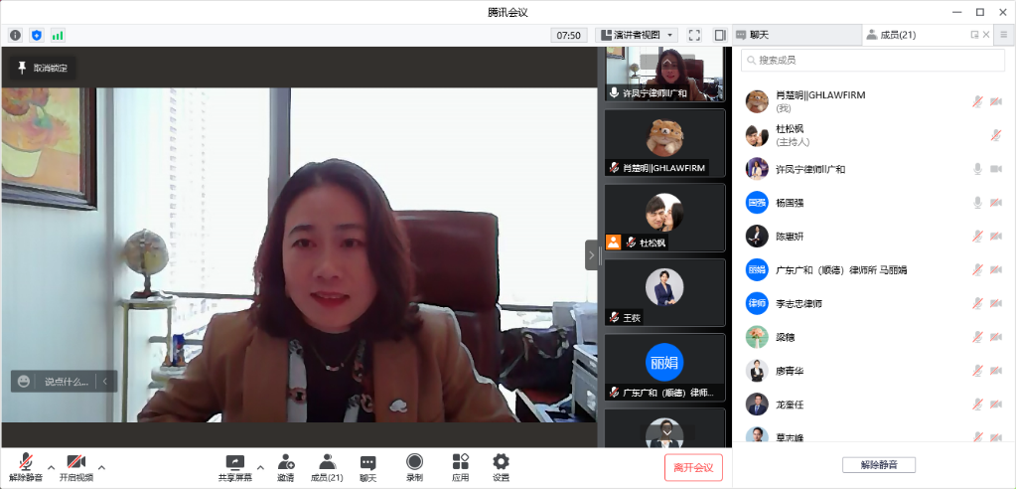Click the host badge icon beside 杜松枫's tile
This screenshot has height=489, width=1016.
point(613,242)
